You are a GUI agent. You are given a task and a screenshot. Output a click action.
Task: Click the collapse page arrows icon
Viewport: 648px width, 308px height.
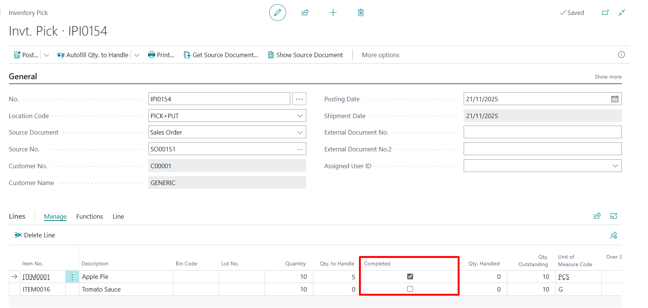(x=621, y=13)
